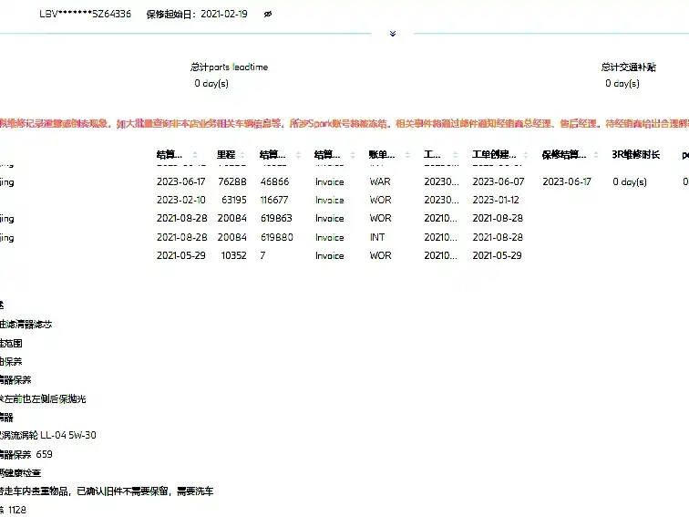The image size is (689, 517).
Task: Sort by the 保修结算... column's sort arrows
Action: [x=596, y=155]
